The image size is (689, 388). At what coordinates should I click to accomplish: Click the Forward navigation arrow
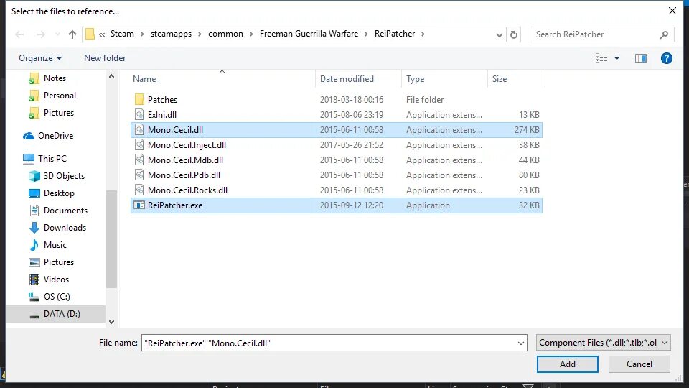click(x=40, y=34)
